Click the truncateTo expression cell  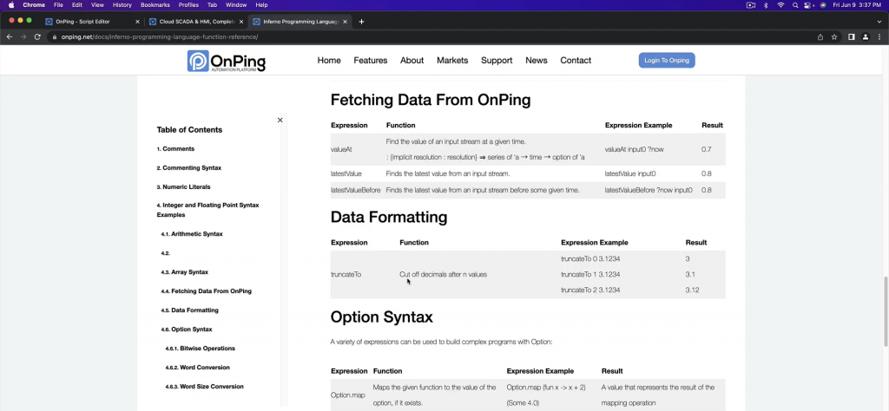346,275
